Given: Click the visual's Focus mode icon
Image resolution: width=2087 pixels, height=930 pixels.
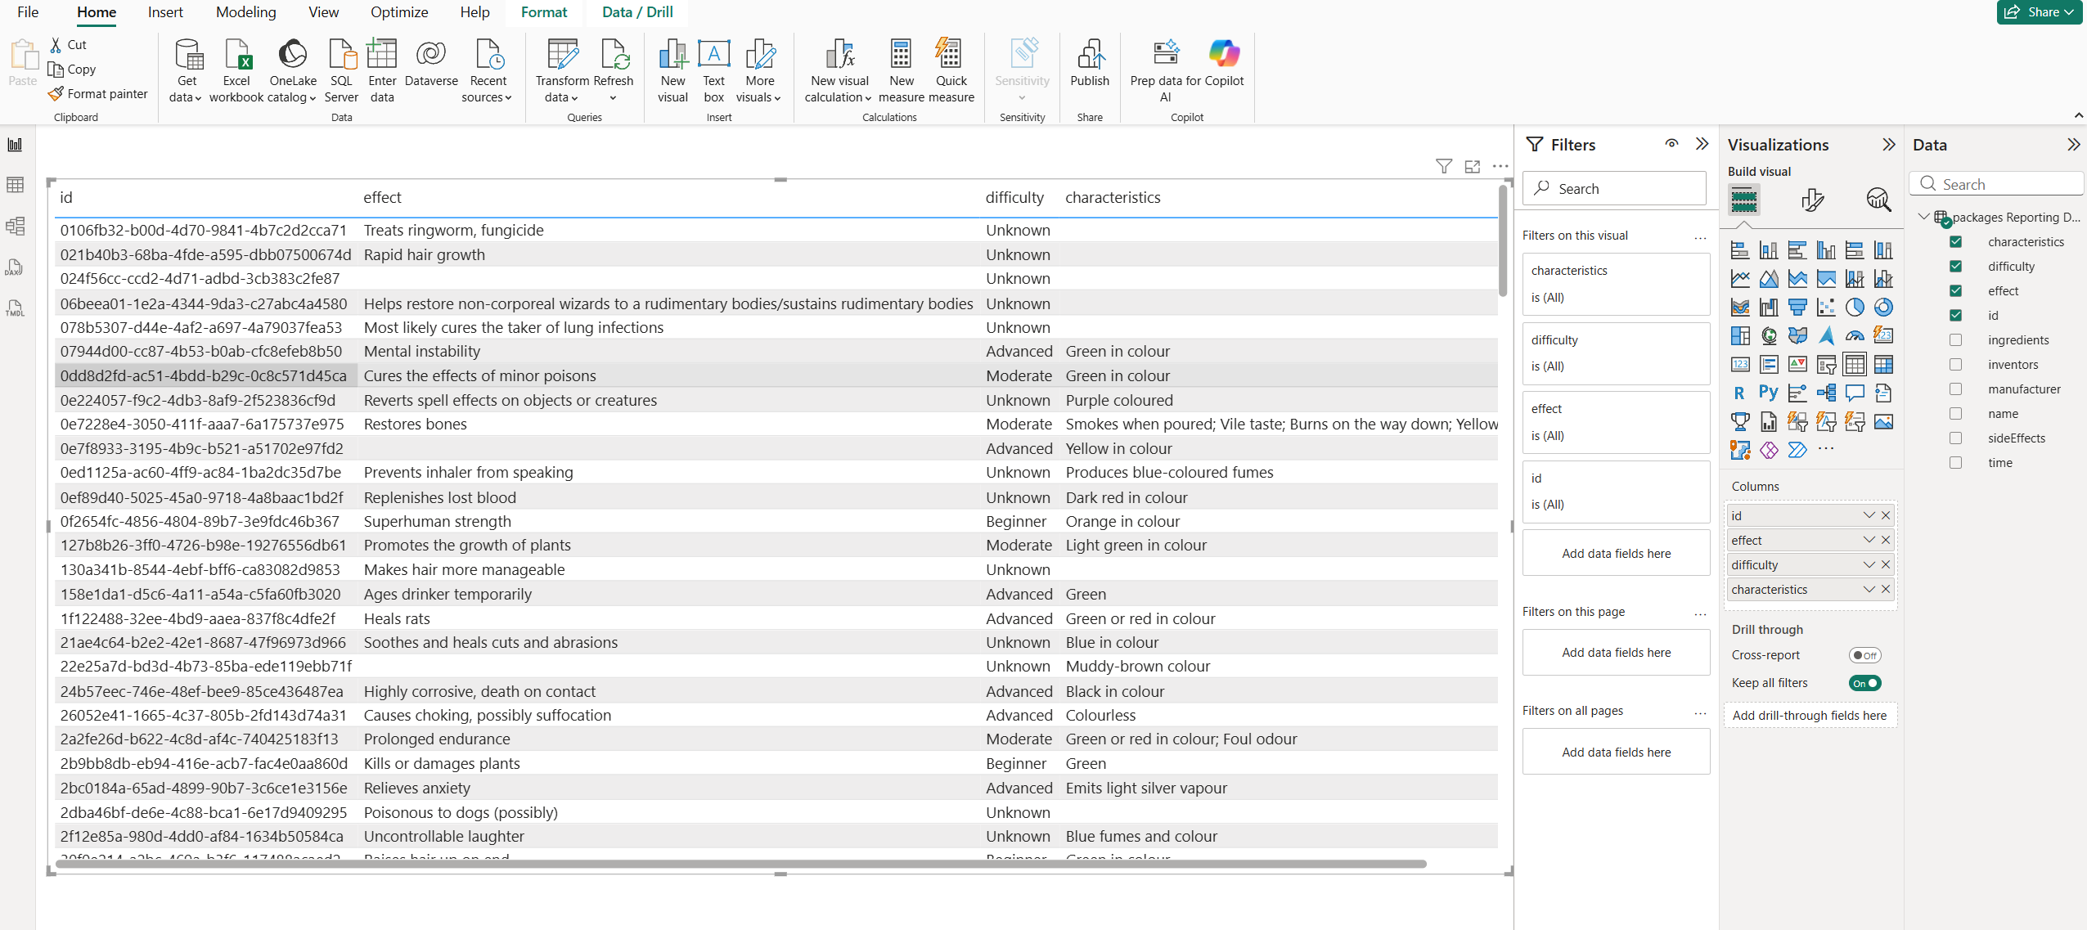Looking at the screenshot, I should (x=1472, y=167).
